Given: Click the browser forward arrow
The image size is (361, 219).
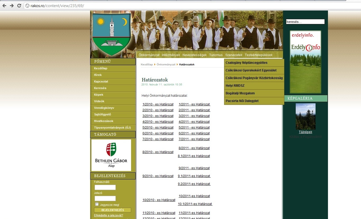Looking at the screenshot, I should pos(12,6).
